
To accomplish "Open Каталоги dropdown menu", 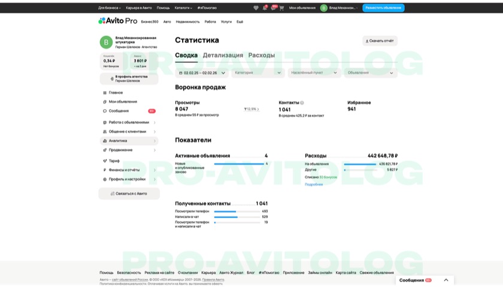I will tap(183, 8).
